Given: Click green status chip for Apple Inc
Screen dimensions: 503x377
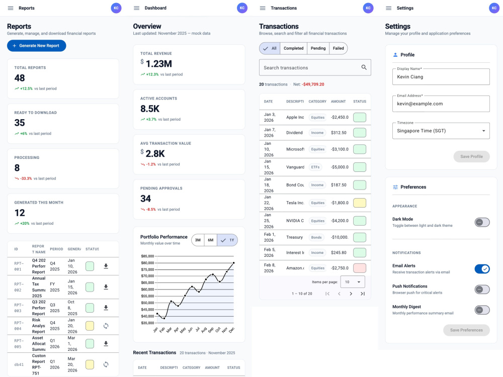Looking at the screenshot, I should [360, 117].
